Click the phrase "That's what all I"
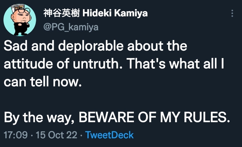The width and height of the screenshot is (242, 147). pos(176,63)
